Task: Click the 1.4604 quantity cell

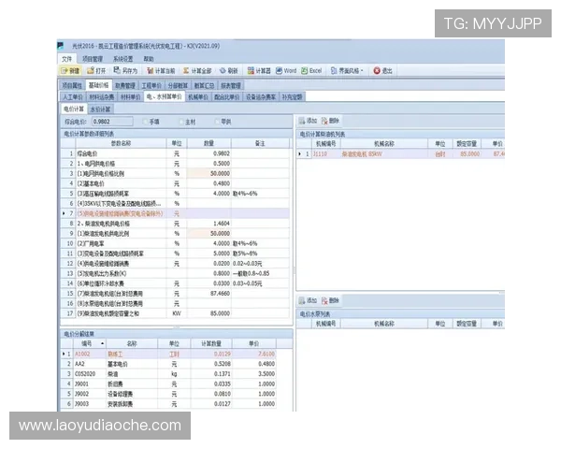Action: click(209, 224)
